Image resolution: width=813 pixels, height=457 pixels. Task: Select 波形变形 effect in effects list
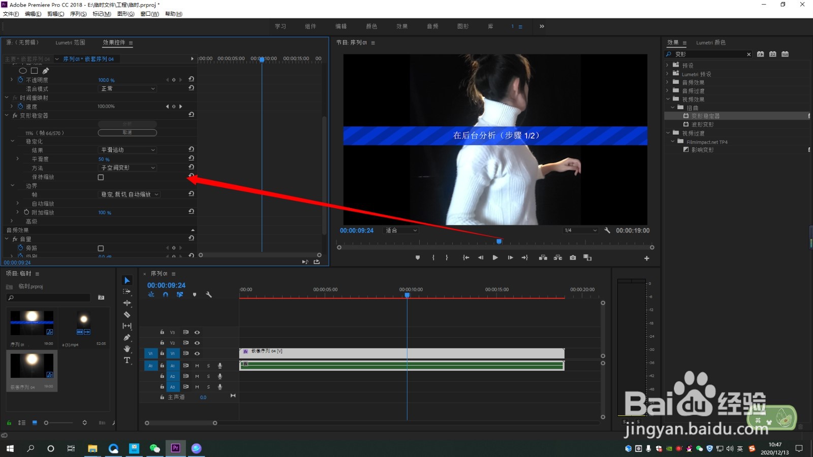tap(702, 124)
